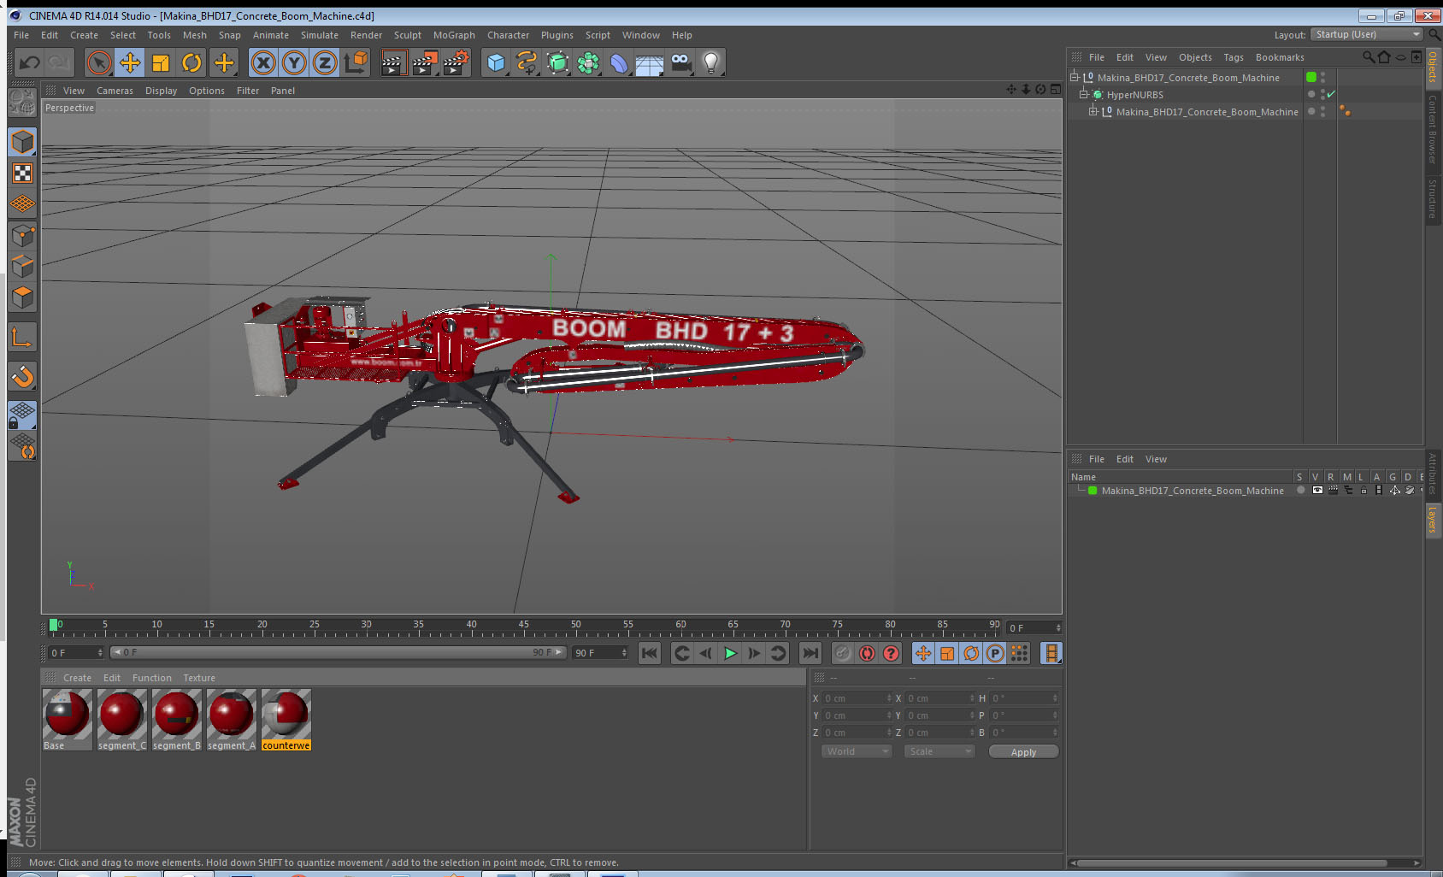Open render settings icon
The width and height of the screenshot is (1443, 877).
(456, 62)
